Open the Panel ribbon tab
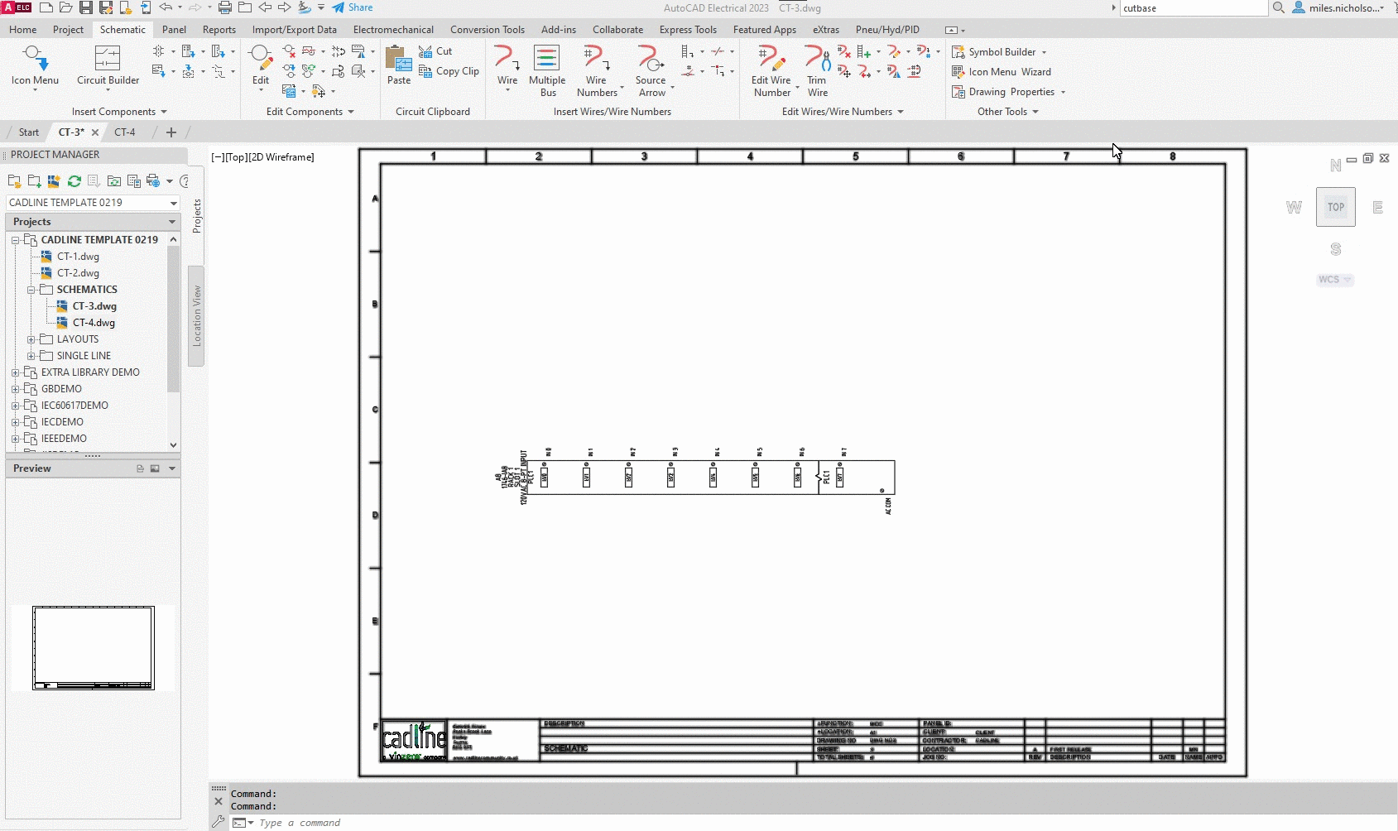This screenshot has height=831, width=1398. click(x=174, y=30)
